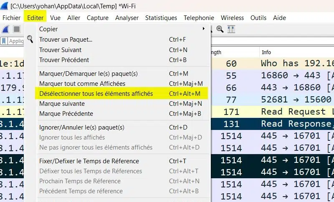The width and height of the screenshot is (334, 202).
Task: Click the Info column header
Action: (x=296, y=52)
